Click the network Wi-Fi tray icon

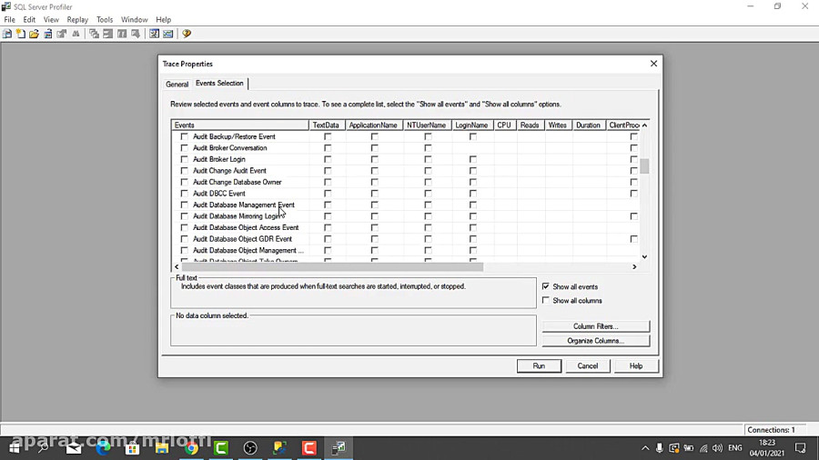[703, 448]
